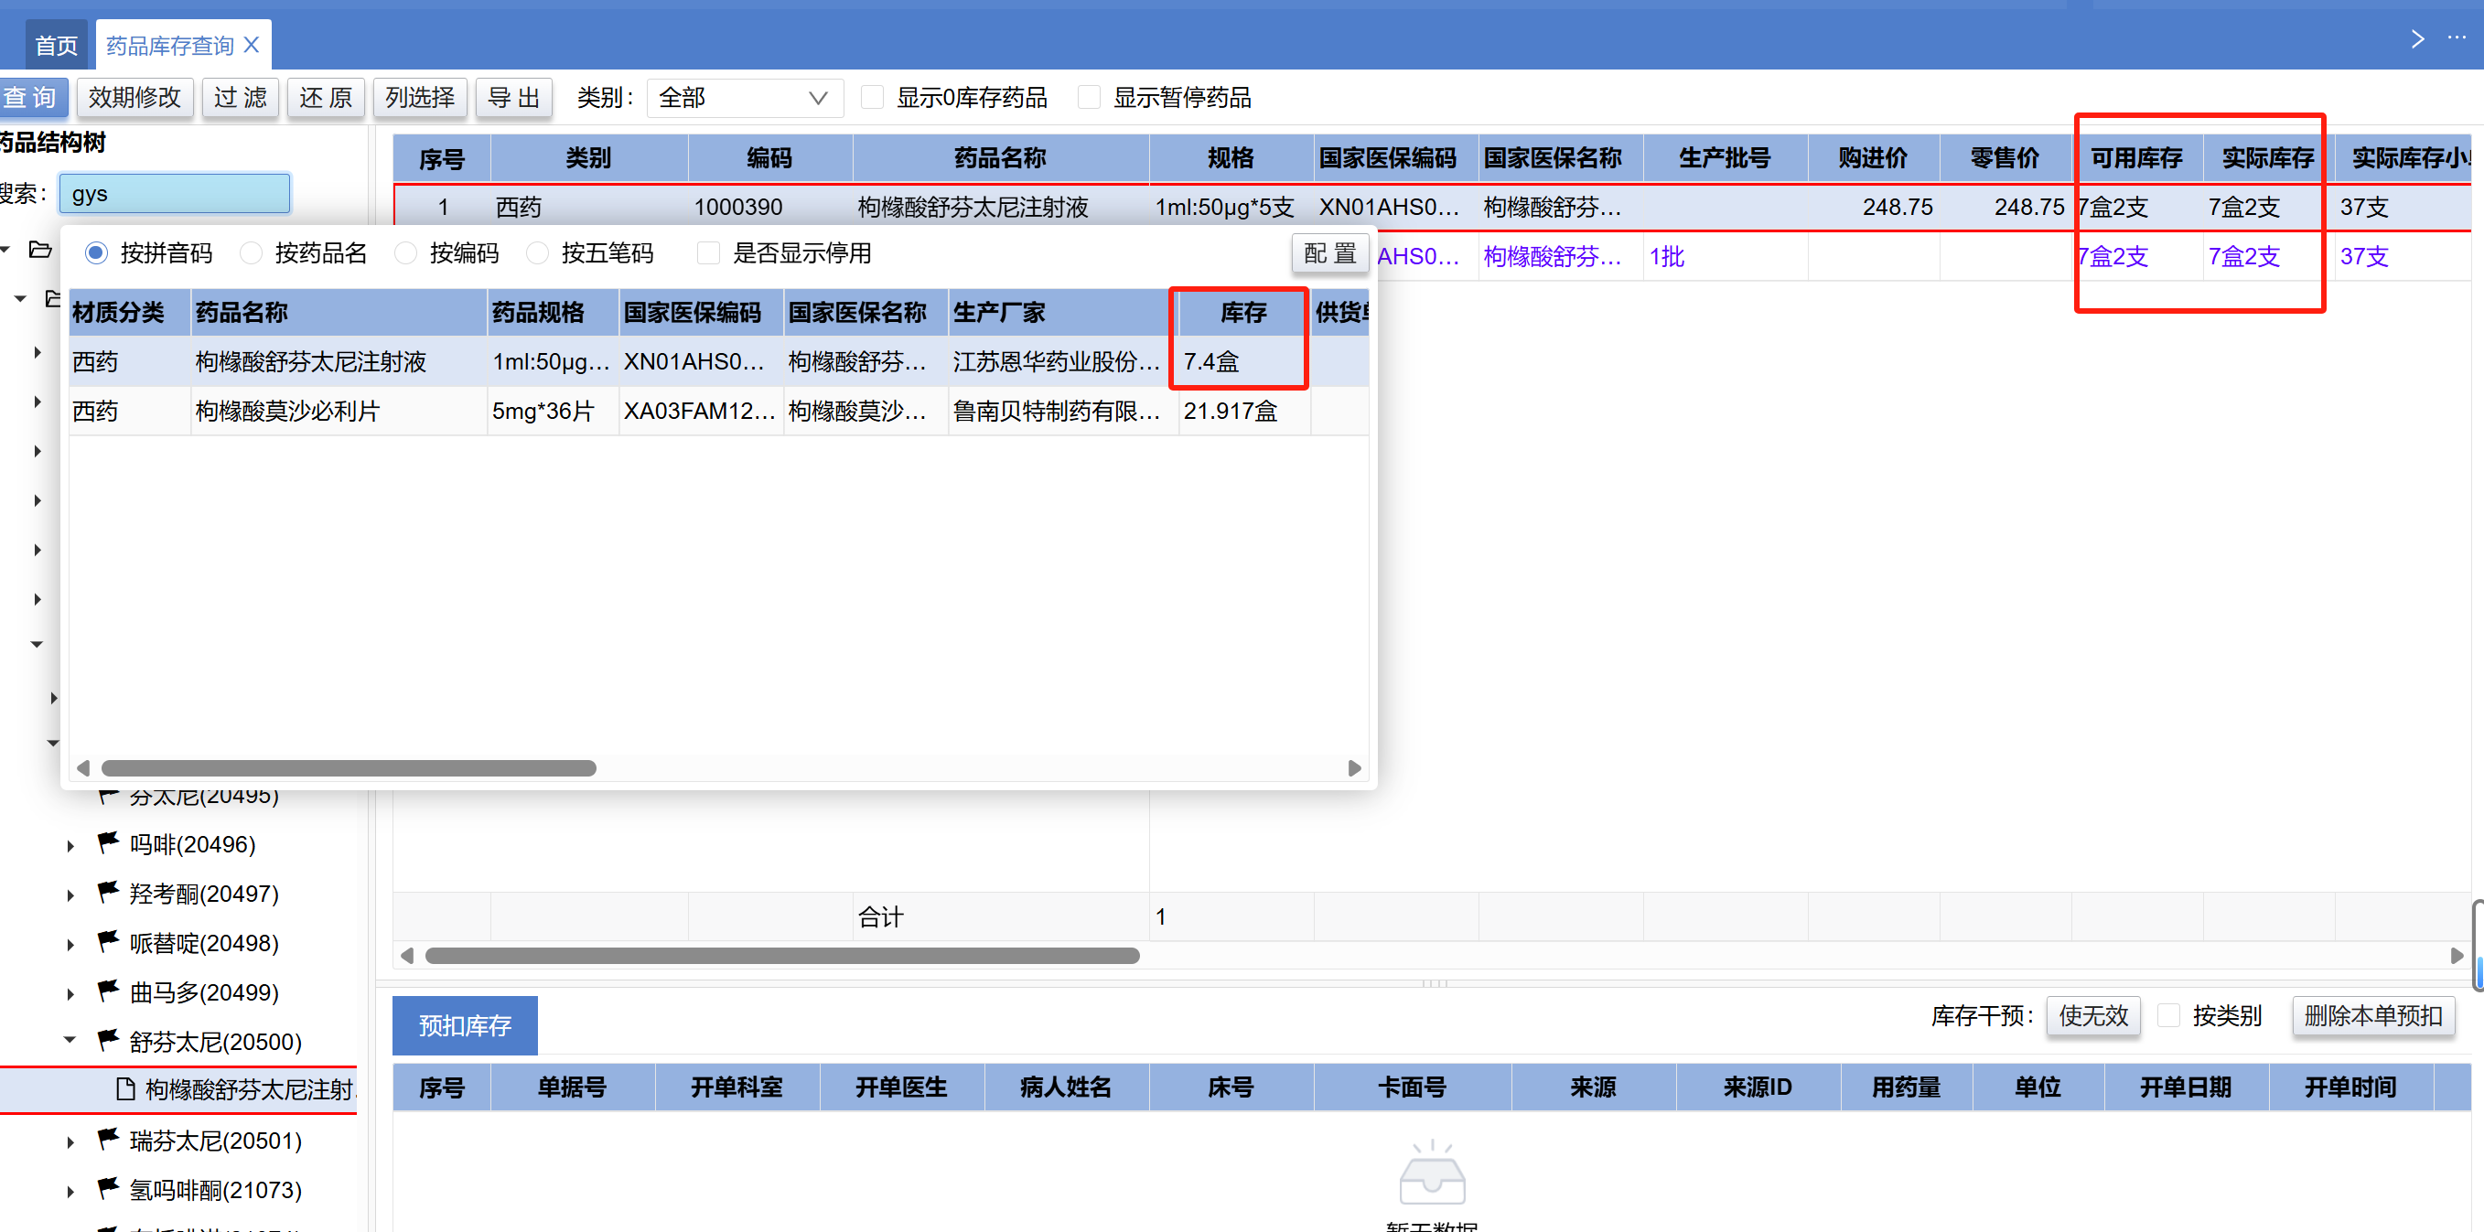Click the flag icon beside 曲马多(20499)
This screenshot has height=1232, width=2484.
tap(108, 991)
